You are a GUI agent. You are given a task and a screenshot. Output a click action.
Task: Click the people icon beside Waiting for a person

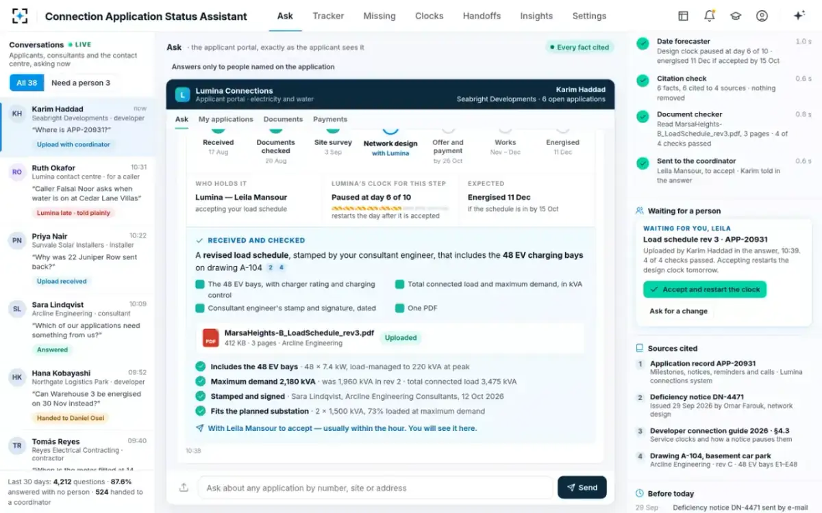point(639,211)
